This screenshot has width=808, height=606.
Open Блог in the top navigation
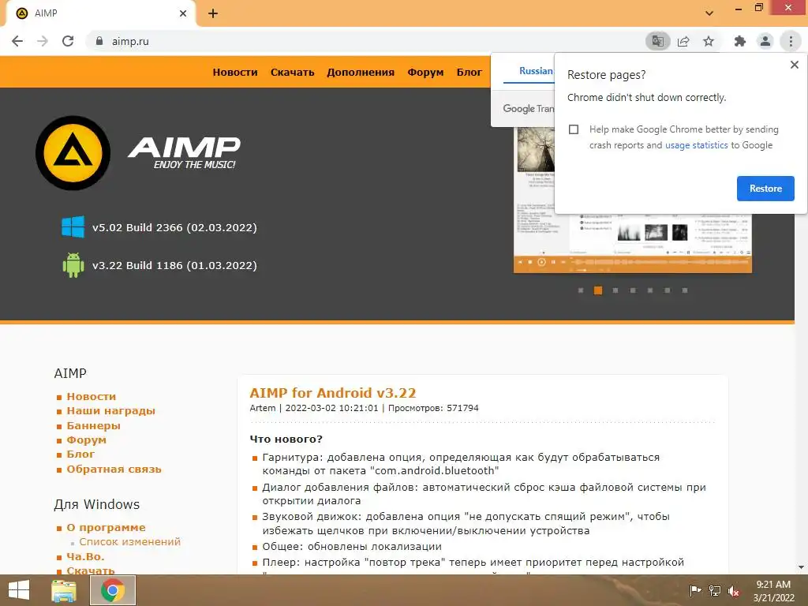tap(469, 73)
